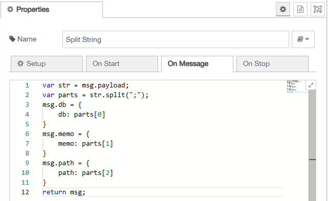Select the On Message tab

click(197, 63)
